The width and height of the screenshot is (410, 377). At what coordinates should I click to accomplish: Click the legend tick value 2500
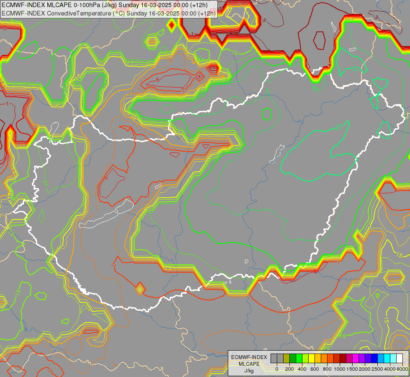[x=377, y=369]
